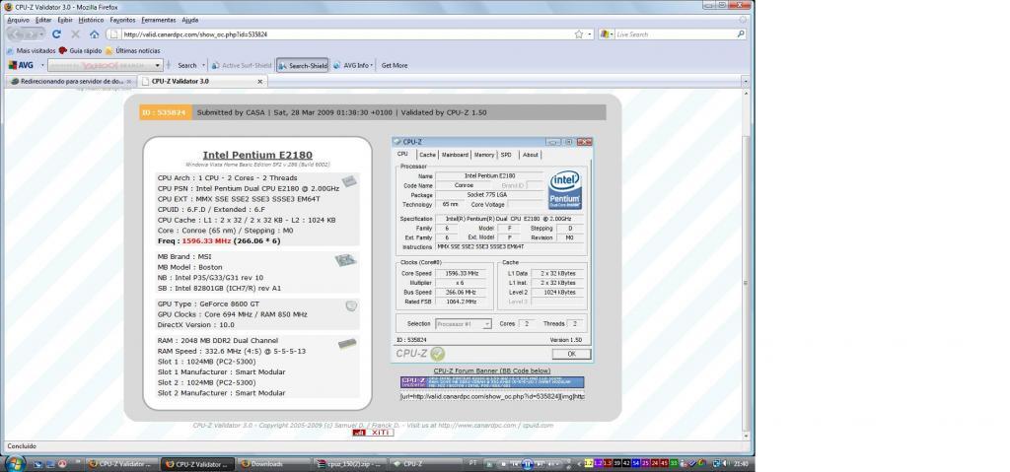Open Downloads window from taskbar
1010x472 pixels.
point(274,464)
